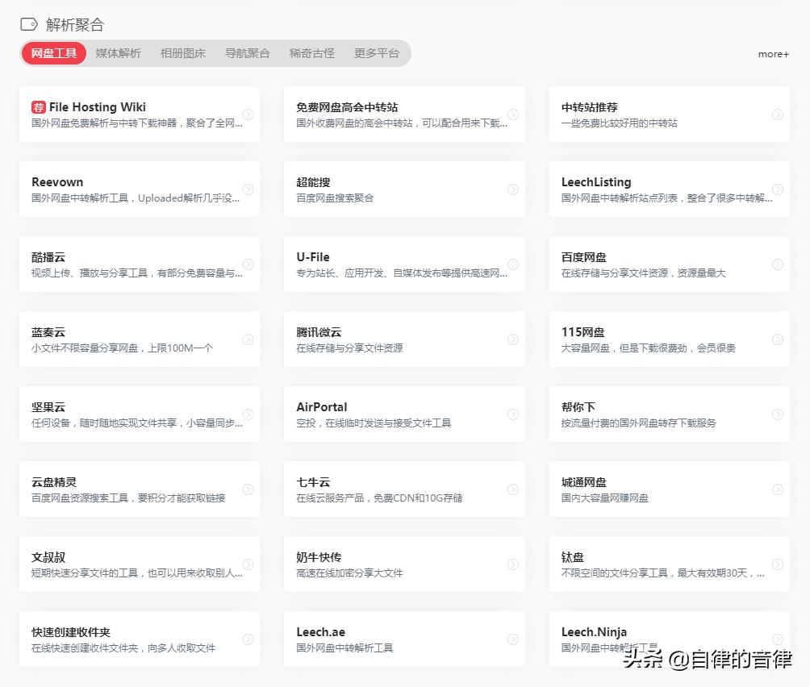Expand more entries via the more+ link

772,54
